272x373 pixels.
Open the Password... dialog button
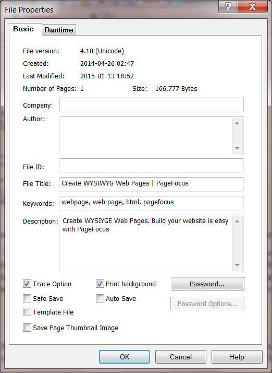[207, 284]
